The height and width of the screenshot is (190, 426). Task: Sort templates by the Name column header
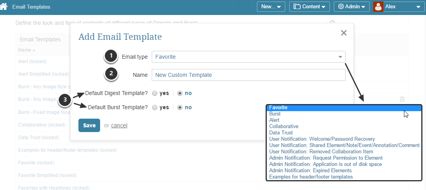(24, 50)
